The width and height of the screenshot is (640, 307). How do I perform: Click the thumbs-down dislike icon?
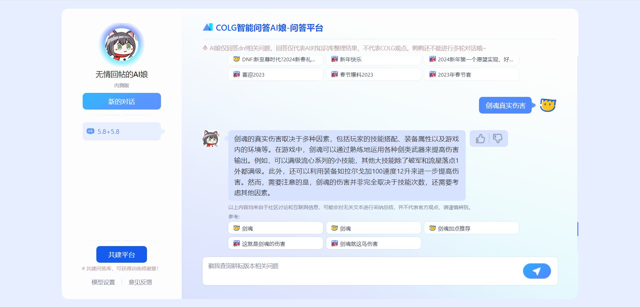pyautogui.click(x=497, y=139)
